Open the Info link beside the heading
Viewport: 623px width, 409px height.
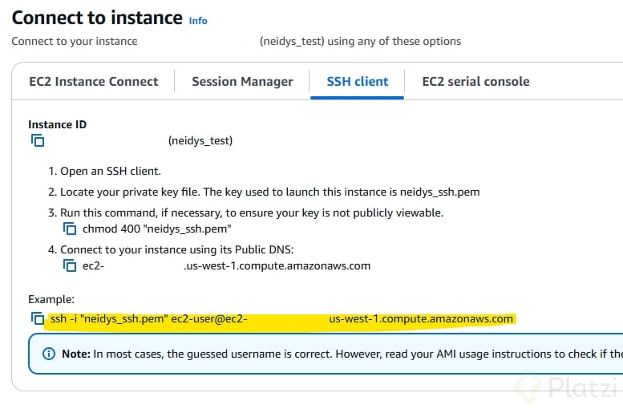pyautogui.click(x=198, y=20)
